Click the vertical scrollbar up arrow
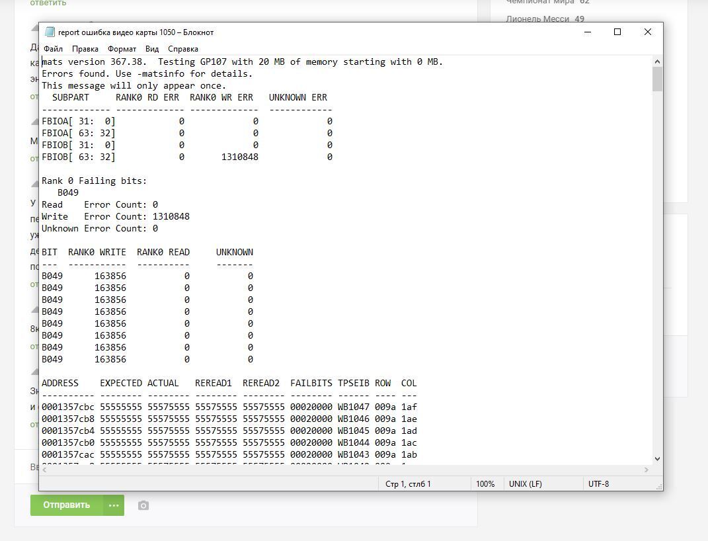 pos(657,62)
